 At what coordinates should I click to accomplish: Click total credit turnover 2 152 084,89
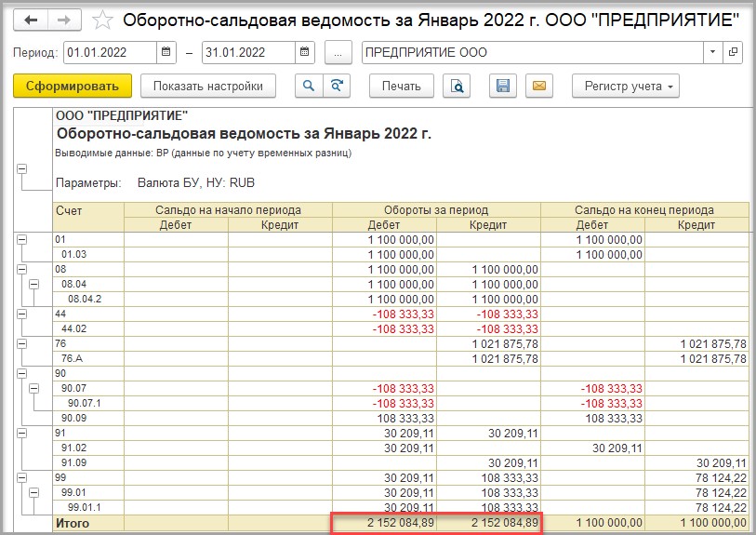click(x=488, y=523)
